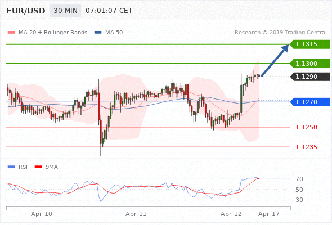Select the blue 1.1270 pivot price tag

click(x=310, y=102)
